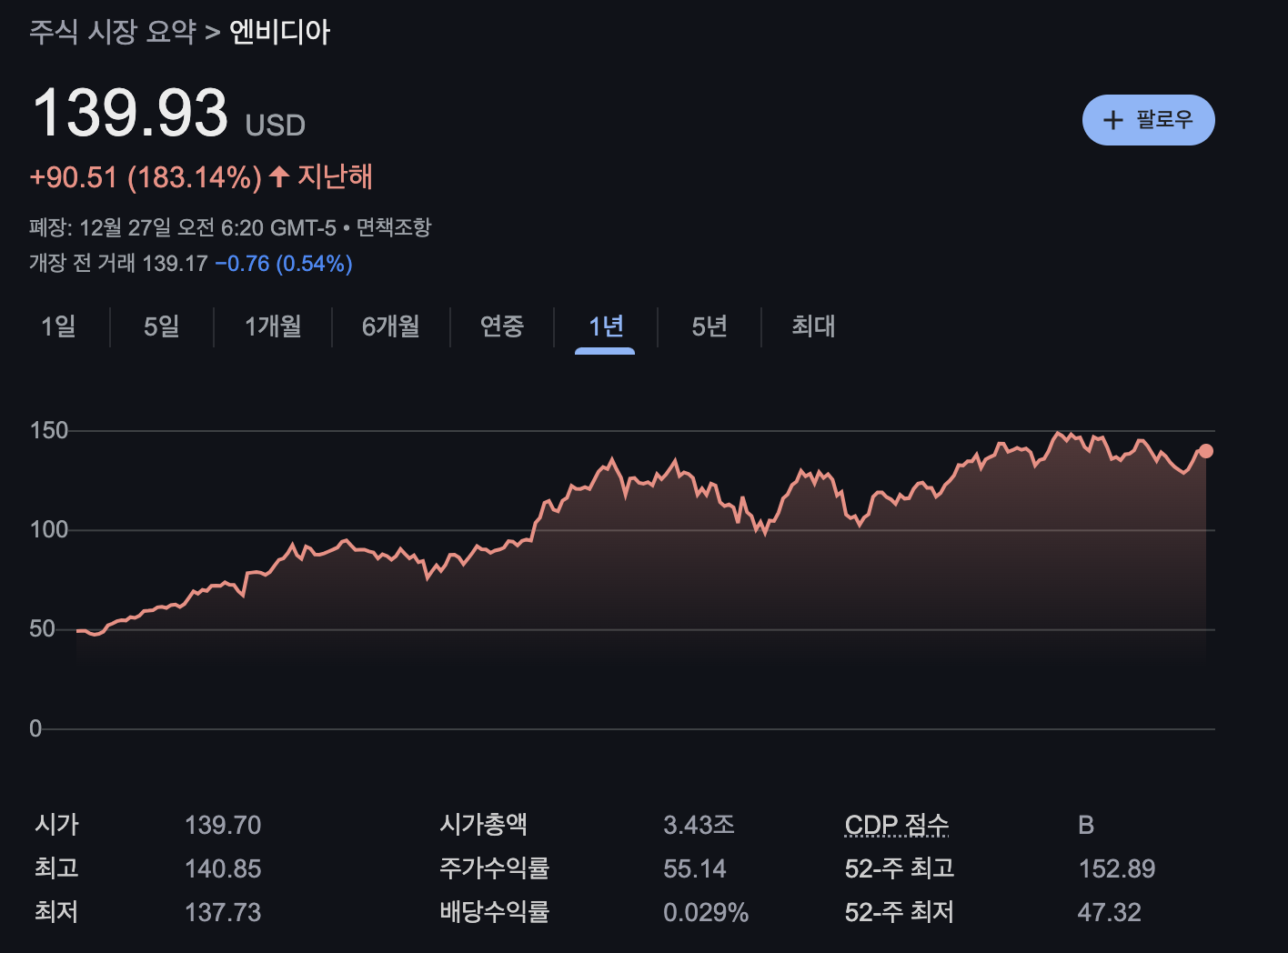Click the 주식 시장 요약 breadcrumb link
This screenshot has height=953, width=1288.
(113, 30)
